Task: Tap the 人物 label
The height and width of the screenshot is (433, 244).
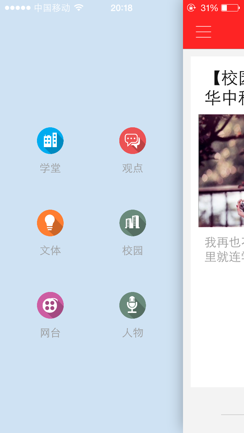Action: click(133, 333)
